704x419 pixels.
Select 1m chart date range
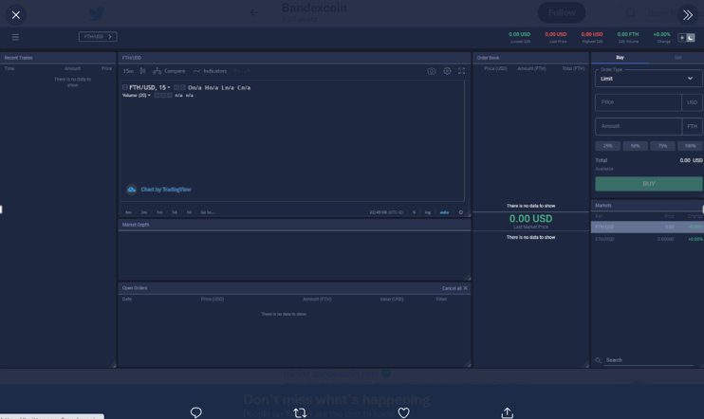(x=159, y=212)
